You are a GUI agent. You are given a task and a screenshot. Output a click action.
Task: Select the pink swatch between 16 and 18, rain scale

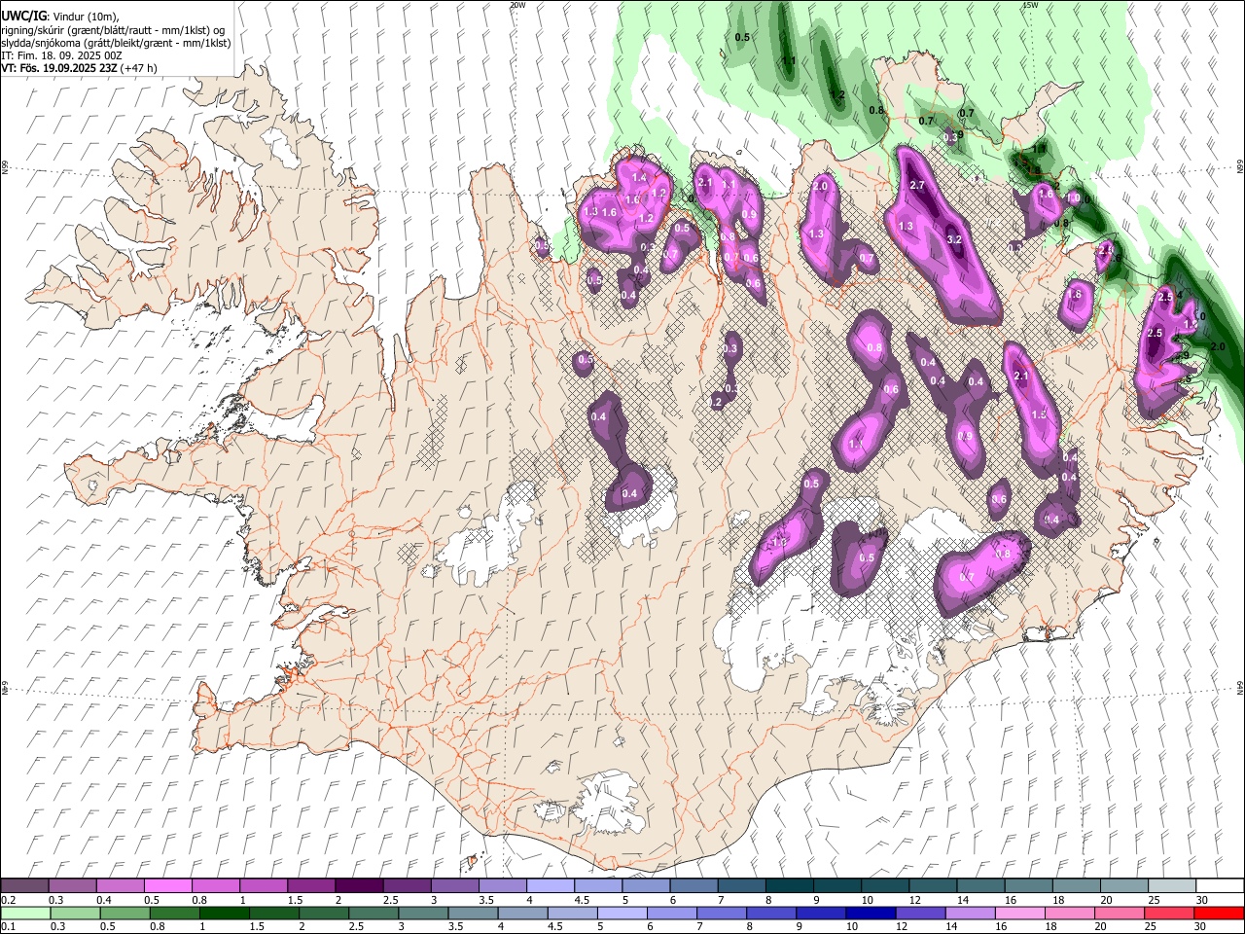coord(1021,914)
